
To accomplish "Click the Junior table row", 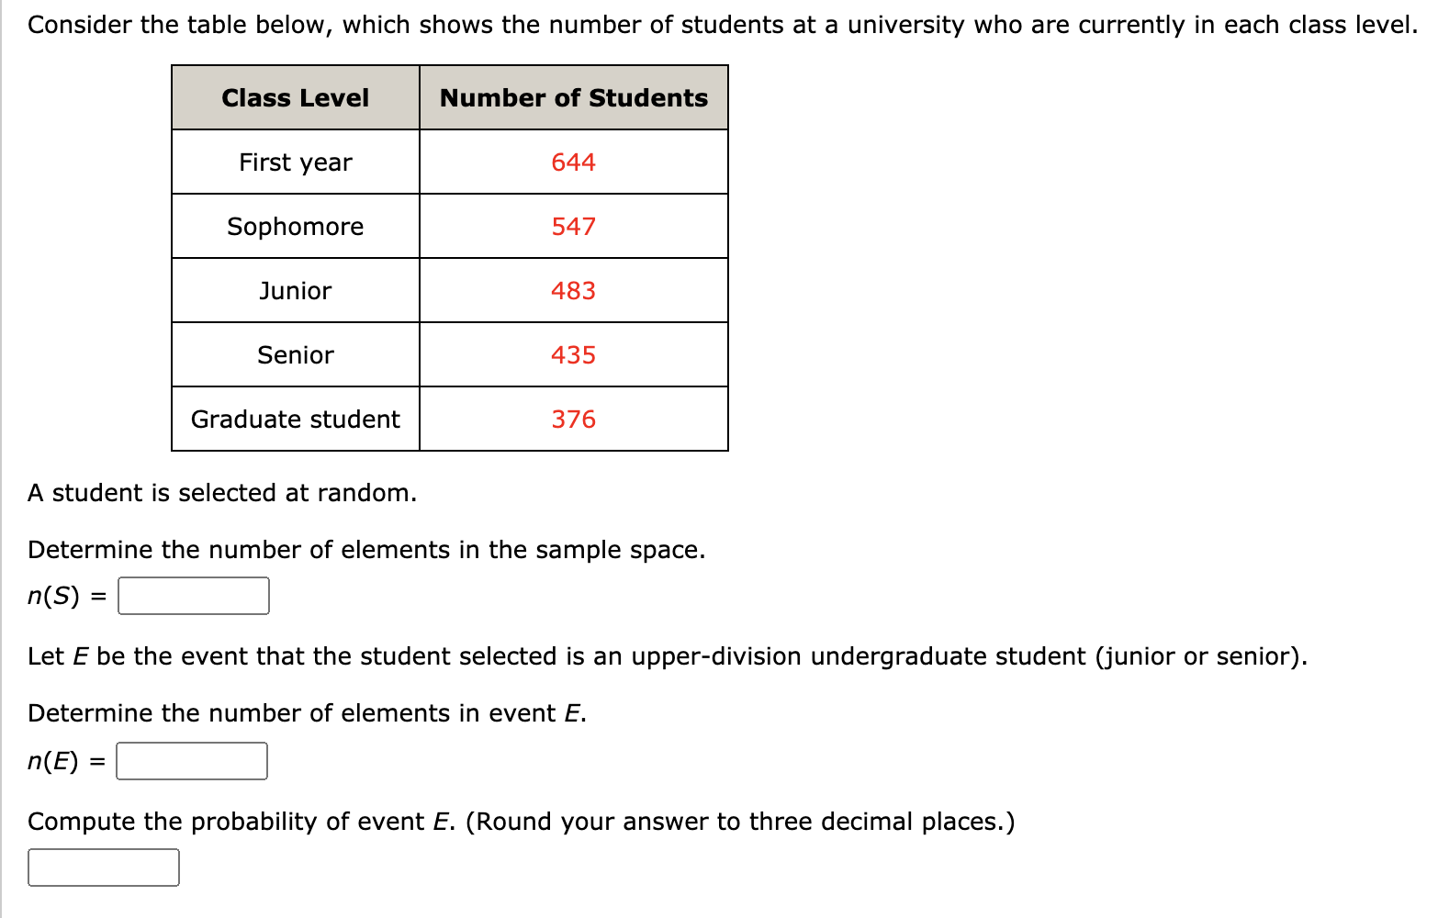I will (x=295, y=291).
